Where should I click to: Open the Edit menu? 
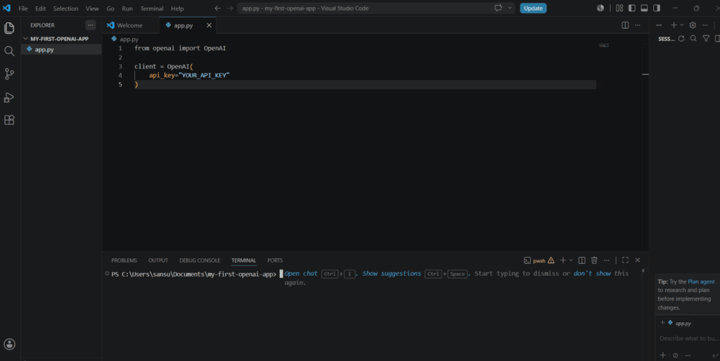tap(40, 8)
